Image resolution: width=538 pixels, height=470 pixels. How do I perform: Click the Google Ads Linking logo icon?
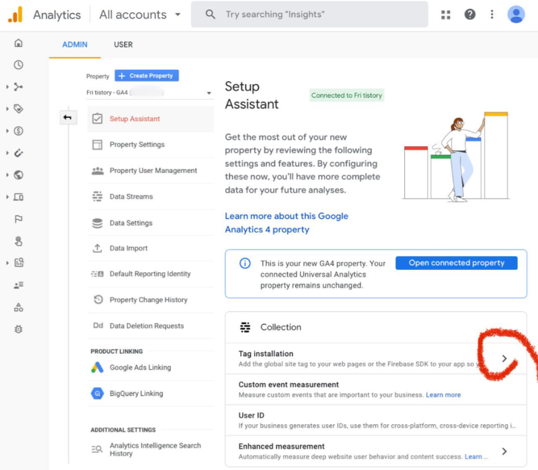click(x=98, y=367)
